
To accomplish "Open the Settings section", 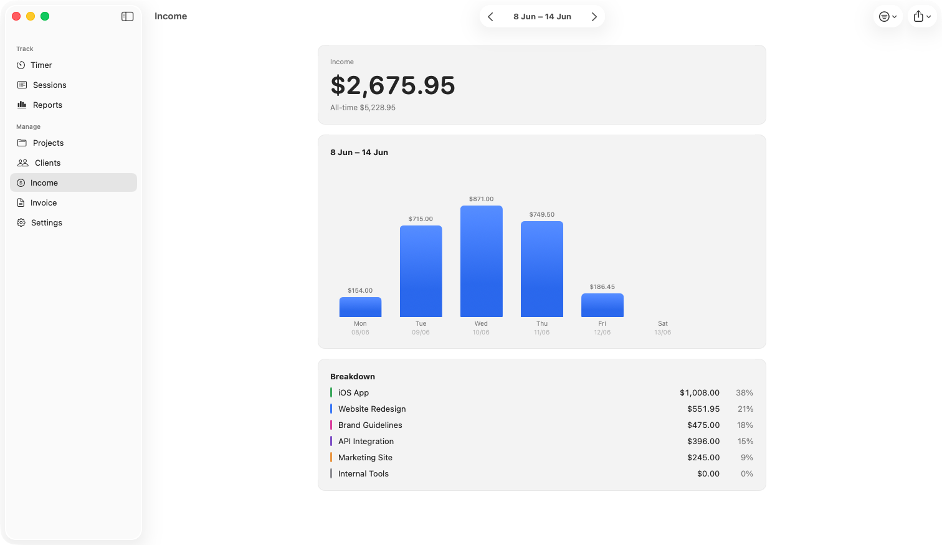I will pos(74,223).
